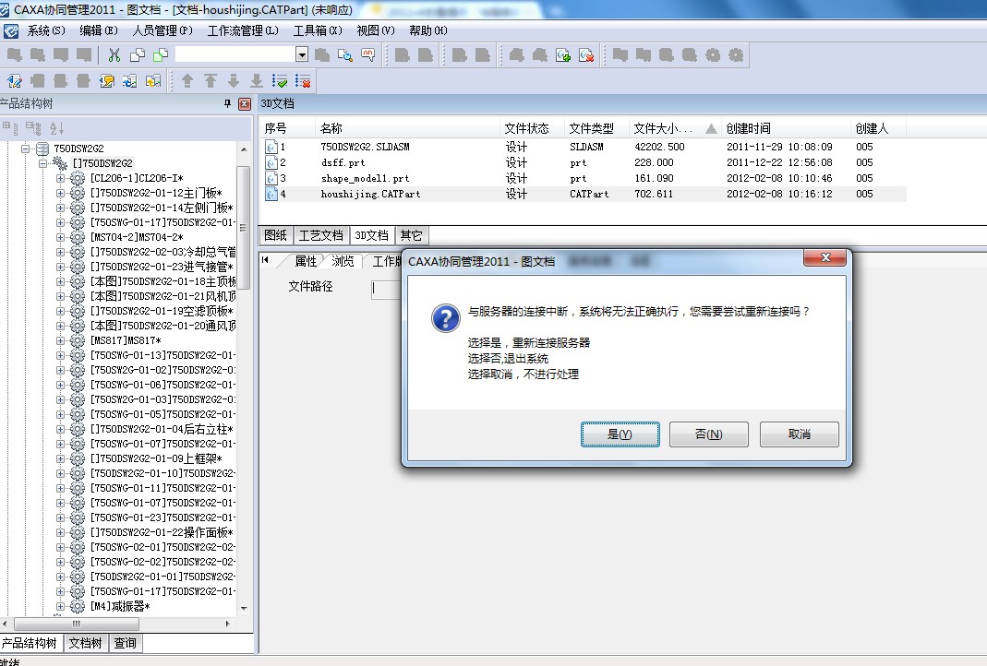Click the remove document icon with red X

586,55
